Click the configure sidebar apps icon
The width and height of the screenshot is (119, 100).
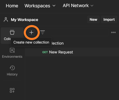pos(12,90)
